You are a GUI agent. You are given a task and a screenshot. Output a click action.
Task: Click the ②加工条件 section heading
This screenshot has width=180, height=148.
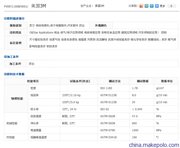pyautogui.click(x=11, y=57)
